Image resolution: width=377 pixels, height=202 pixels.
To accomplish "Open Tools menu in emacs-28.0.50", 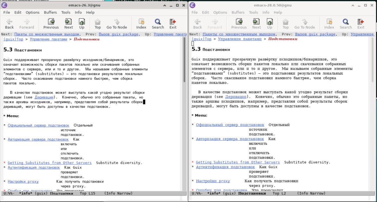I will click(x=253, y=12).
